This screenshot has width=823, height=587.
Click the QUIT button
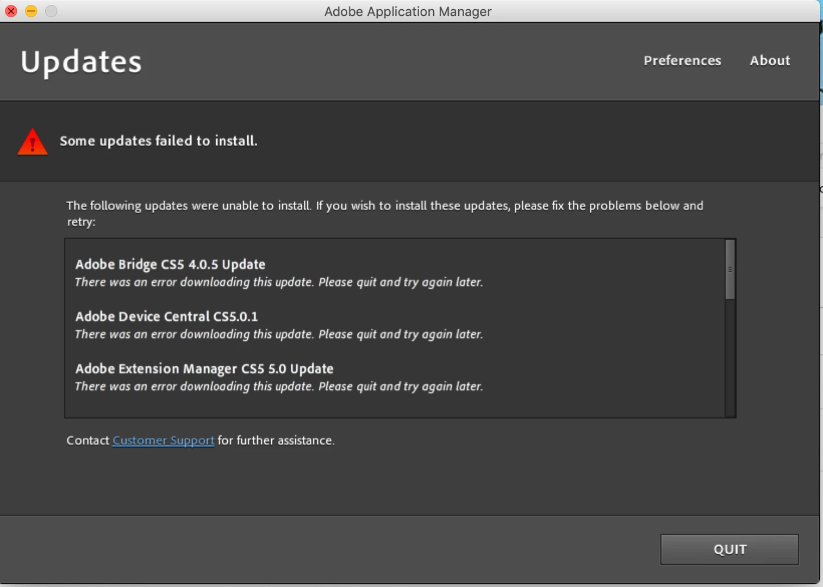[x=730, y=549]
